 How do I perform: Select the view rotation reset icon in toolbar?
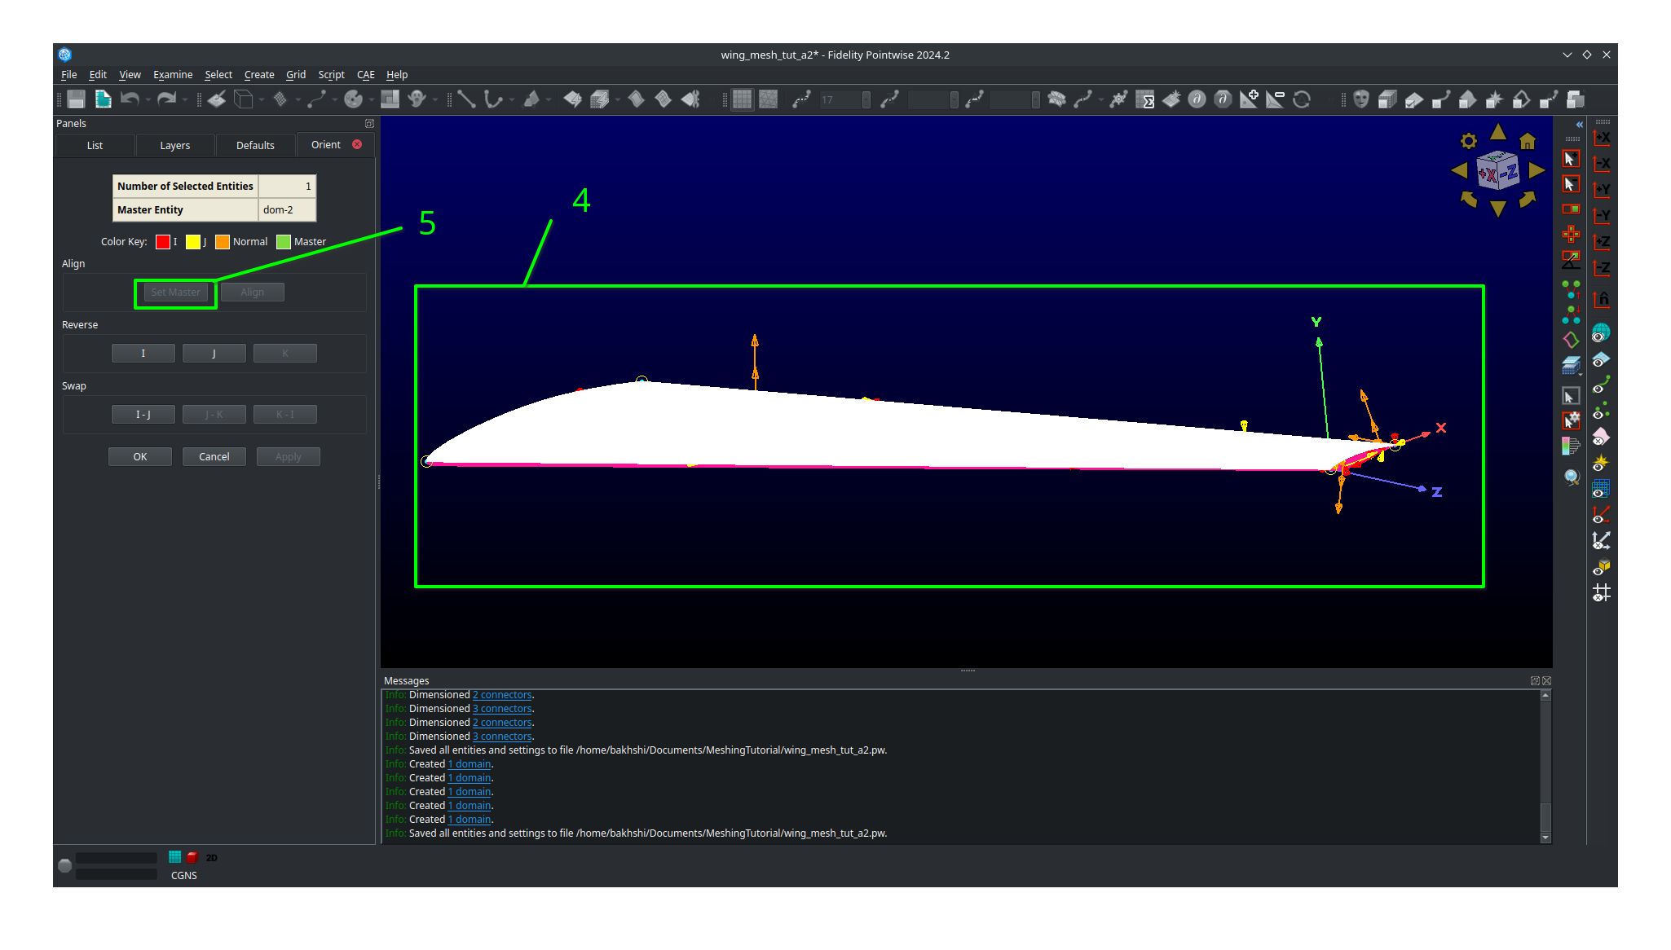pyautogui.click(x=1303, y=99)
